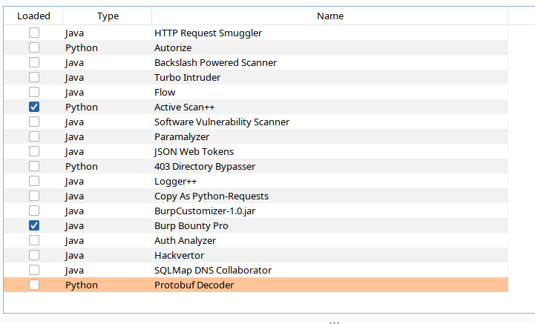Viewport: 535px width, 324px height.
Task: Uncheck the Active Scan++ loaded checkbox
Action: tap(34, 107)
